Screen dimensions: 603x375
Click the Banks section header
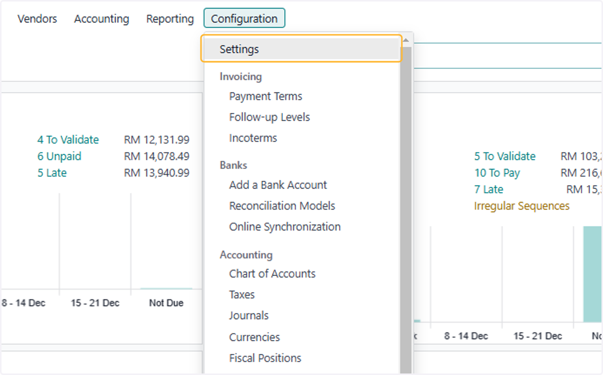234,165
